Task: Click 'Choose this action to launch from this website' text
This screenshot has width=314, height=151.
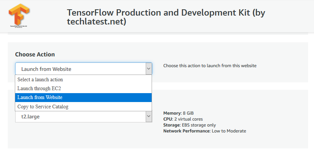Action: (x=210, y=66)
